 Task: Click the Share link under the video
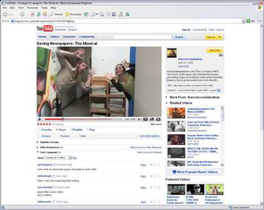[61, 130]
